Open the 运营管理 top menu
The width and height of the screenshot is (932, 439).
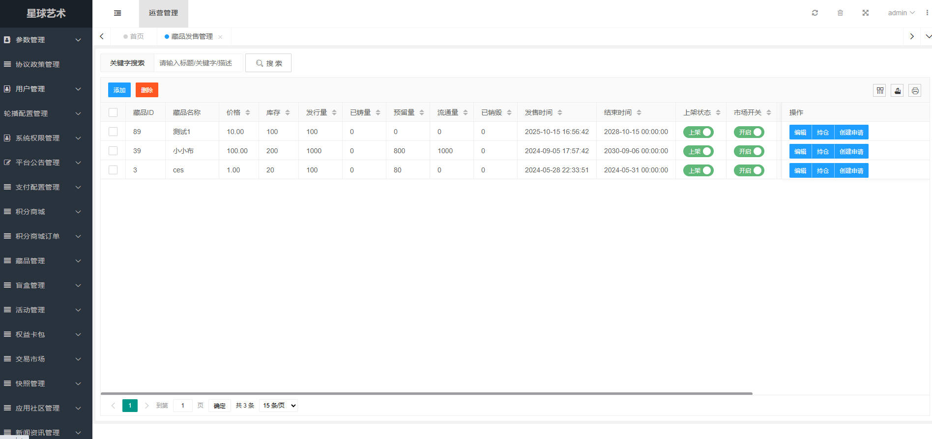tap(163, 13)
